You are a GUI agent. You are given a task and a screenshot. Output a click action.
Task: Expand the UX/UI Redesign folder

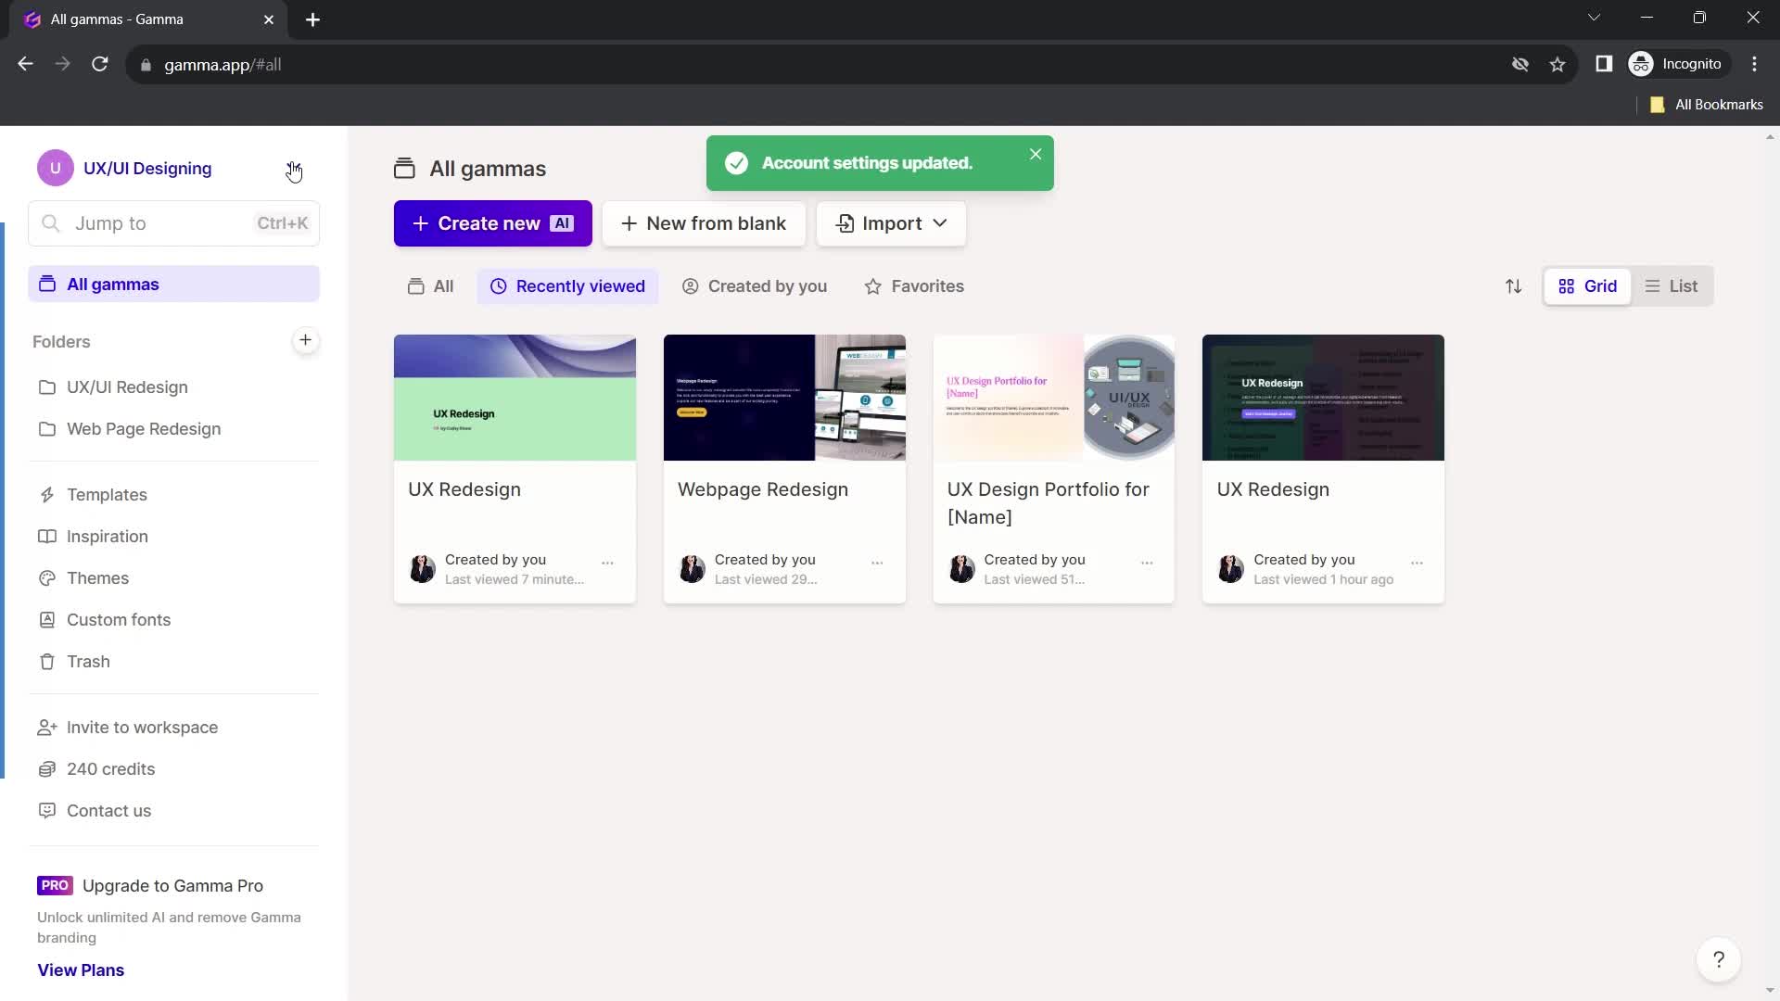tap(126, 386)
